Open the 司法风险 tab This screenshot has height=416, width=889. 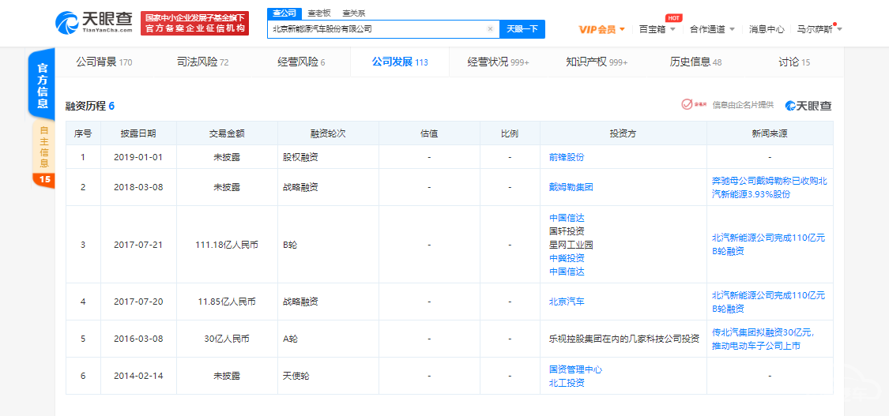click(x=202, y=62)
